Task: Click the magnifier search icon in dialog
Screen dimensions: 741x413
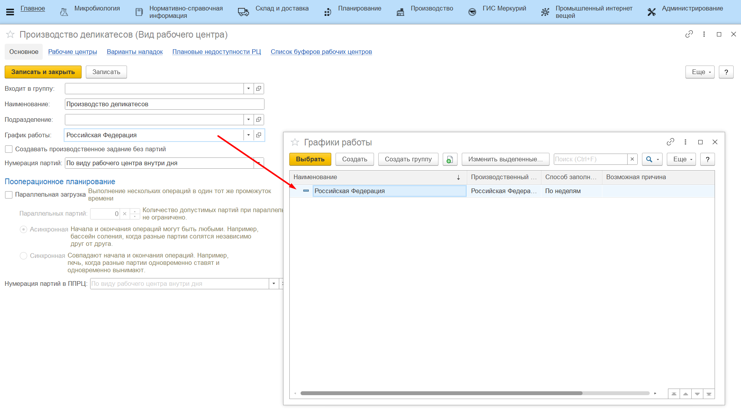Action: [649, 159]
